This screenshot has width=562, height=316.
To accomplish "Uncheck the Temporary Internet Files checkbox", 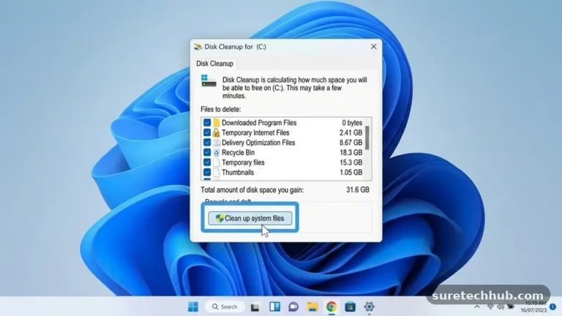I will point(207,132).
